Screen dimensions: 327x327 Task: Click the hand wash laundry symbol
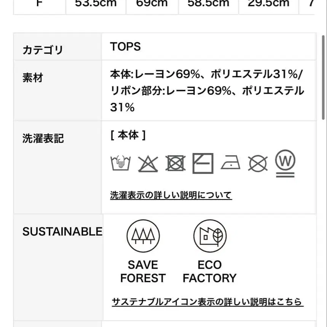tap(120, 163)
